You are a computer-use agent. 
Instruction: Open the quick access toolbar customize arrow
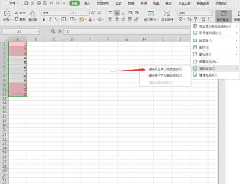(64, 3)
